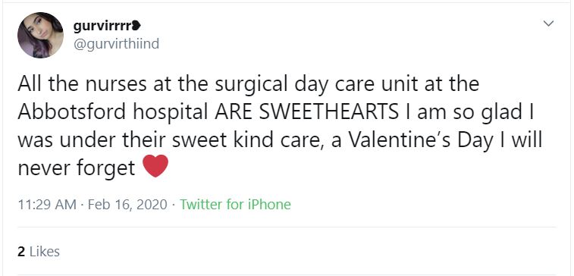Image resolution: width=574 pixels, height=276 pixels.
Task: Expand the tweet options chevron
Action: 548,24
